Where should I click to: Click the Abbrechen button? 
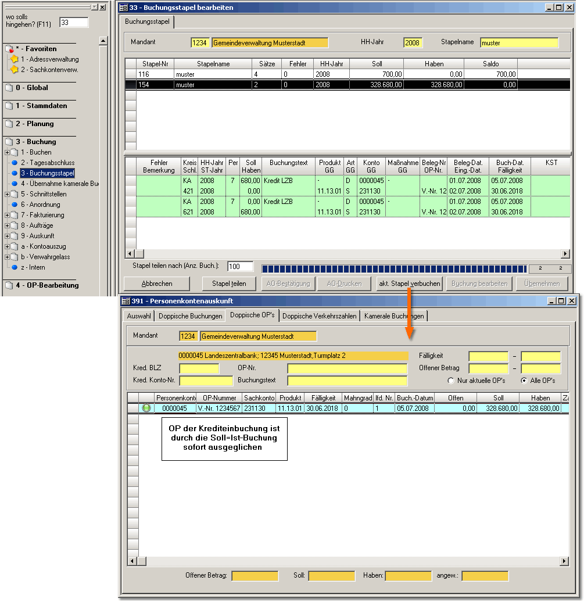pos(156,284)
